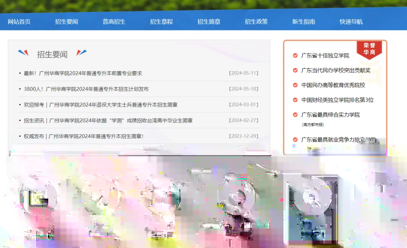Viewport: 407px width, 248px height.
Task: Click the date 2023-12-29 in the news list
Action: click(244, 136)
